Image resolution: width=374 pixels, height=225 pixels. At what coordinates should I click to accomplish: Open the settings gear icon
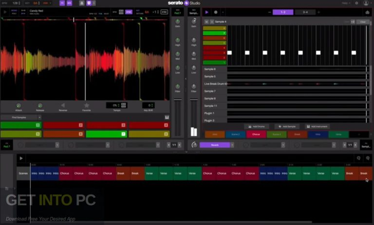coord(356,3)
